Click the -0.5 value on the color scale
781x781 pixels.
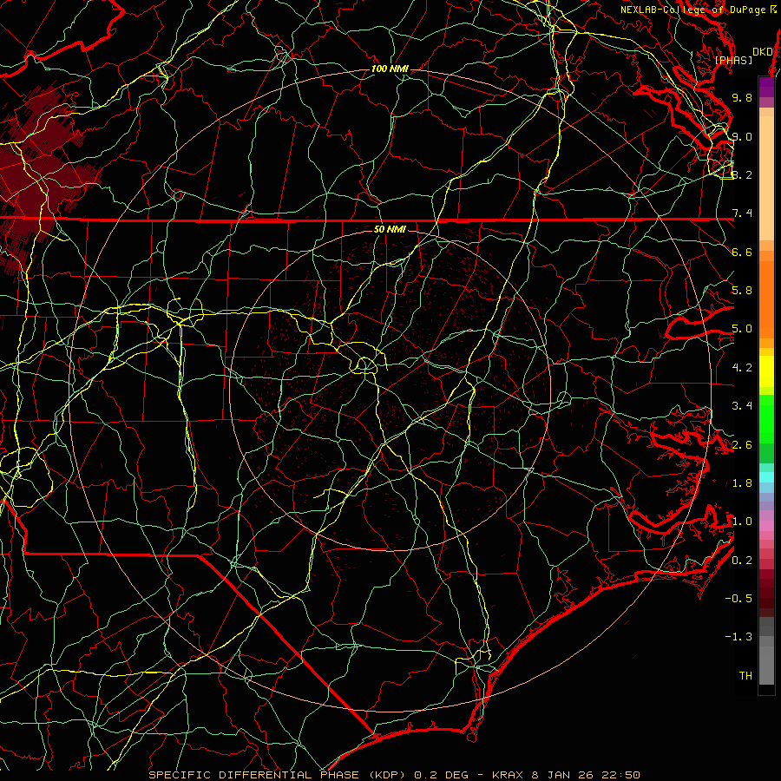738,599
